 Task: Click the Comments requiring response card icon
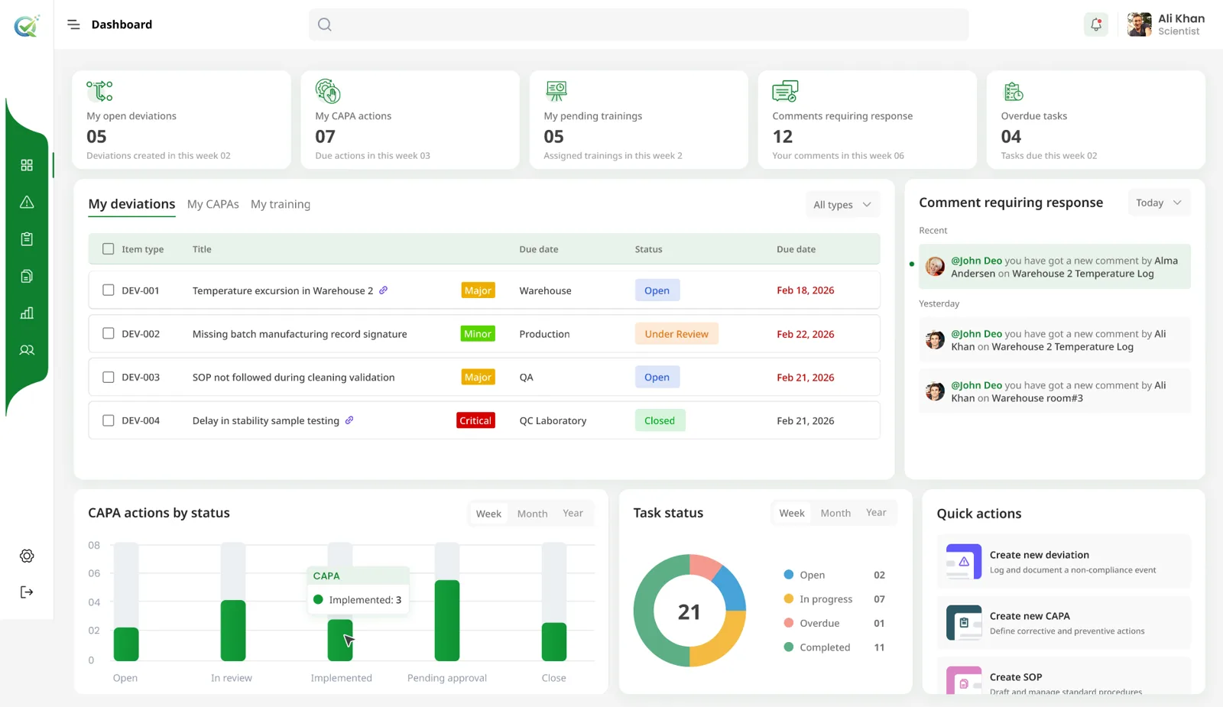[x=785, y=91]
